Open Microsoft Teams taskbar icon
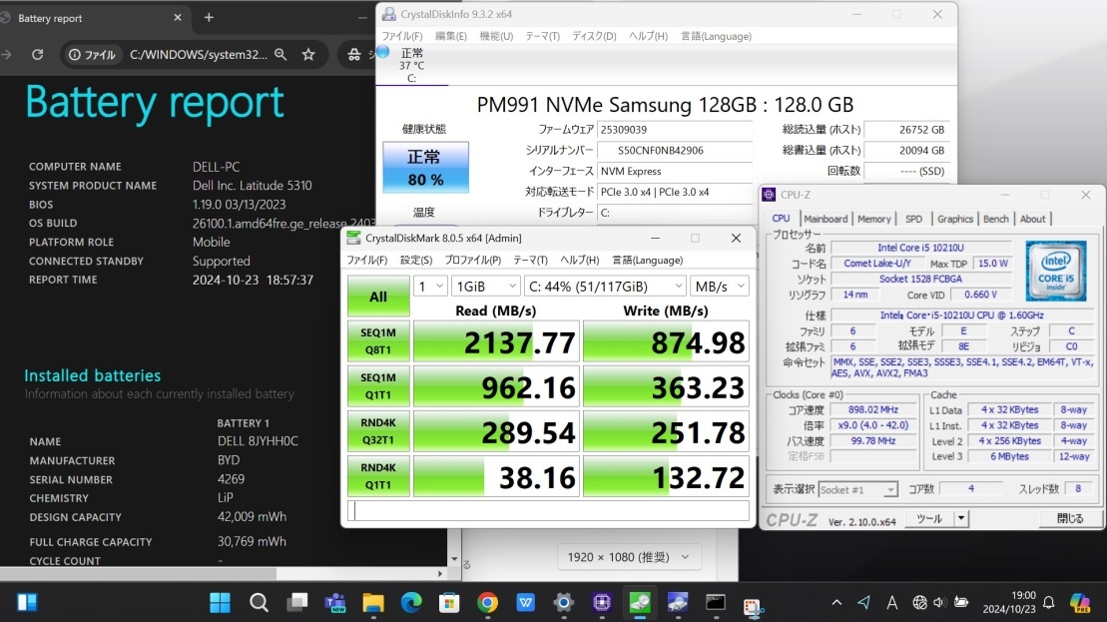This screenshot has height=622, width=1107. pyautogui.click(x=334, y=602)
